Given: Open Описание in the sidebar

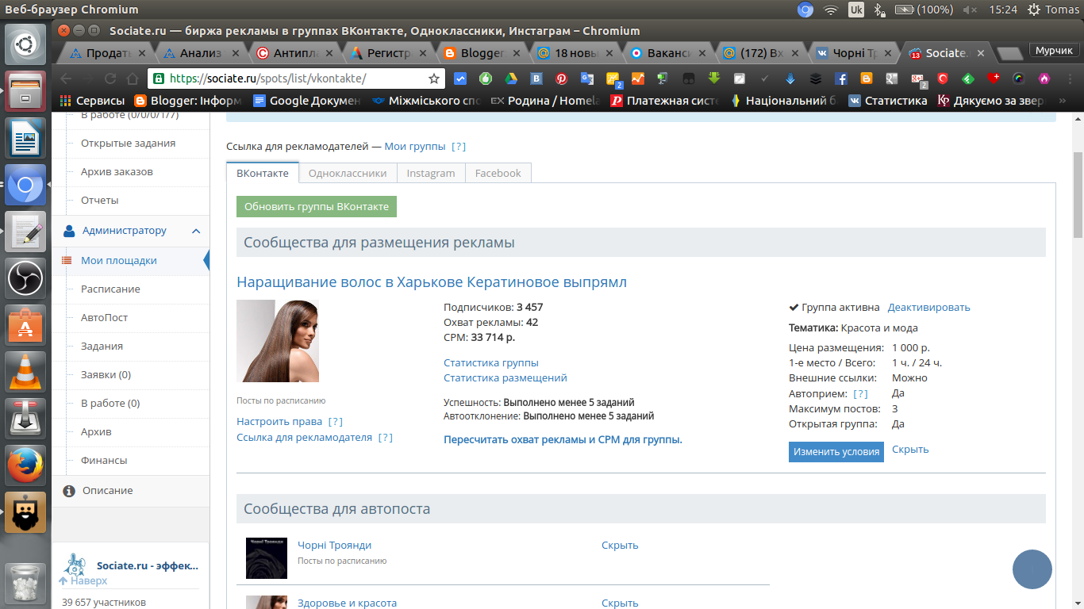Looking at the screenshot, I should click(x=108, y=490).
